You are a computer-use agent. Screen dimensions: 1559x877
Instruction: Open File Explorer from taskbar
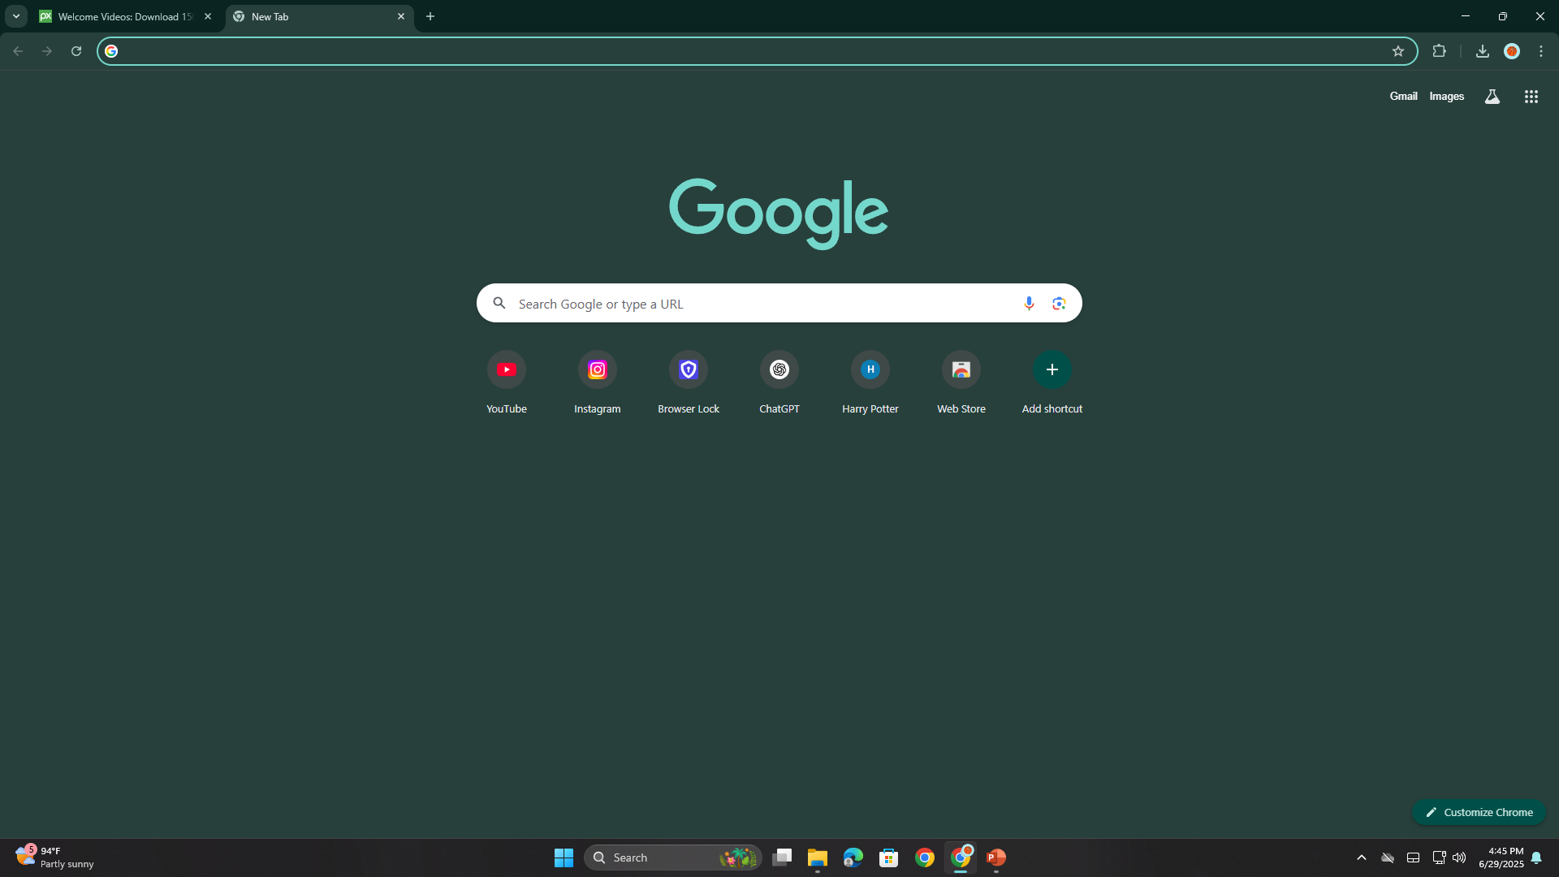[818, 858]
